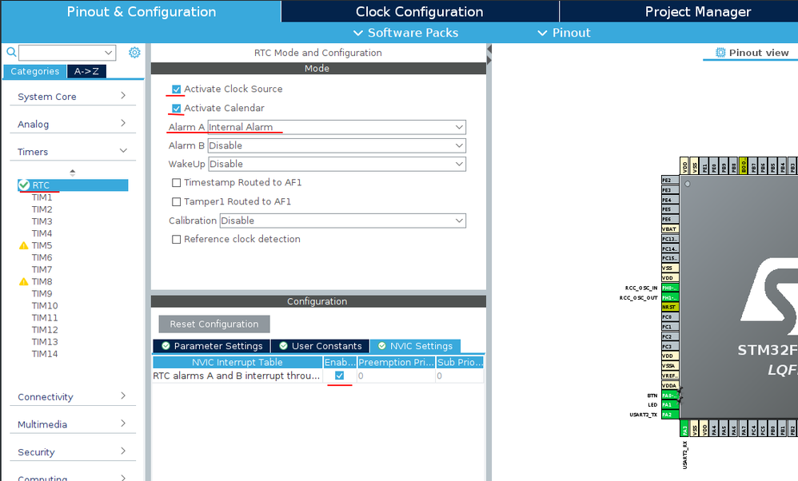Select Pinout & Configuration tab
This screenshot has height=481, width=798.
142,11
